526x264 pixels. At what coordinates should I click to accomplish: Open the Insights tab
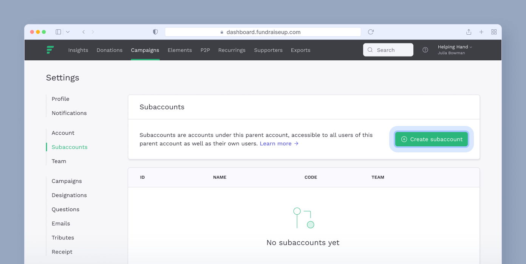click(x=78, y=50)
